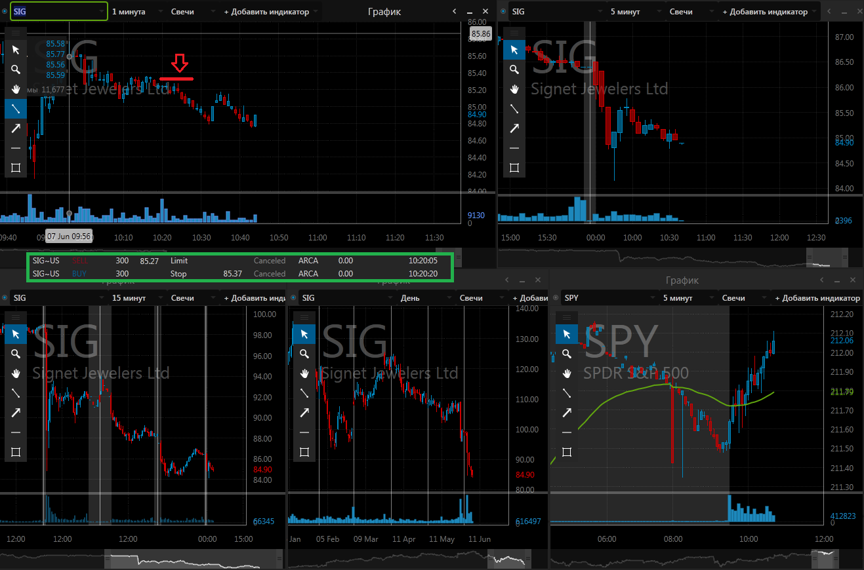
Task: Click the 85.86 price label on axis
Action: pos(480,33)
